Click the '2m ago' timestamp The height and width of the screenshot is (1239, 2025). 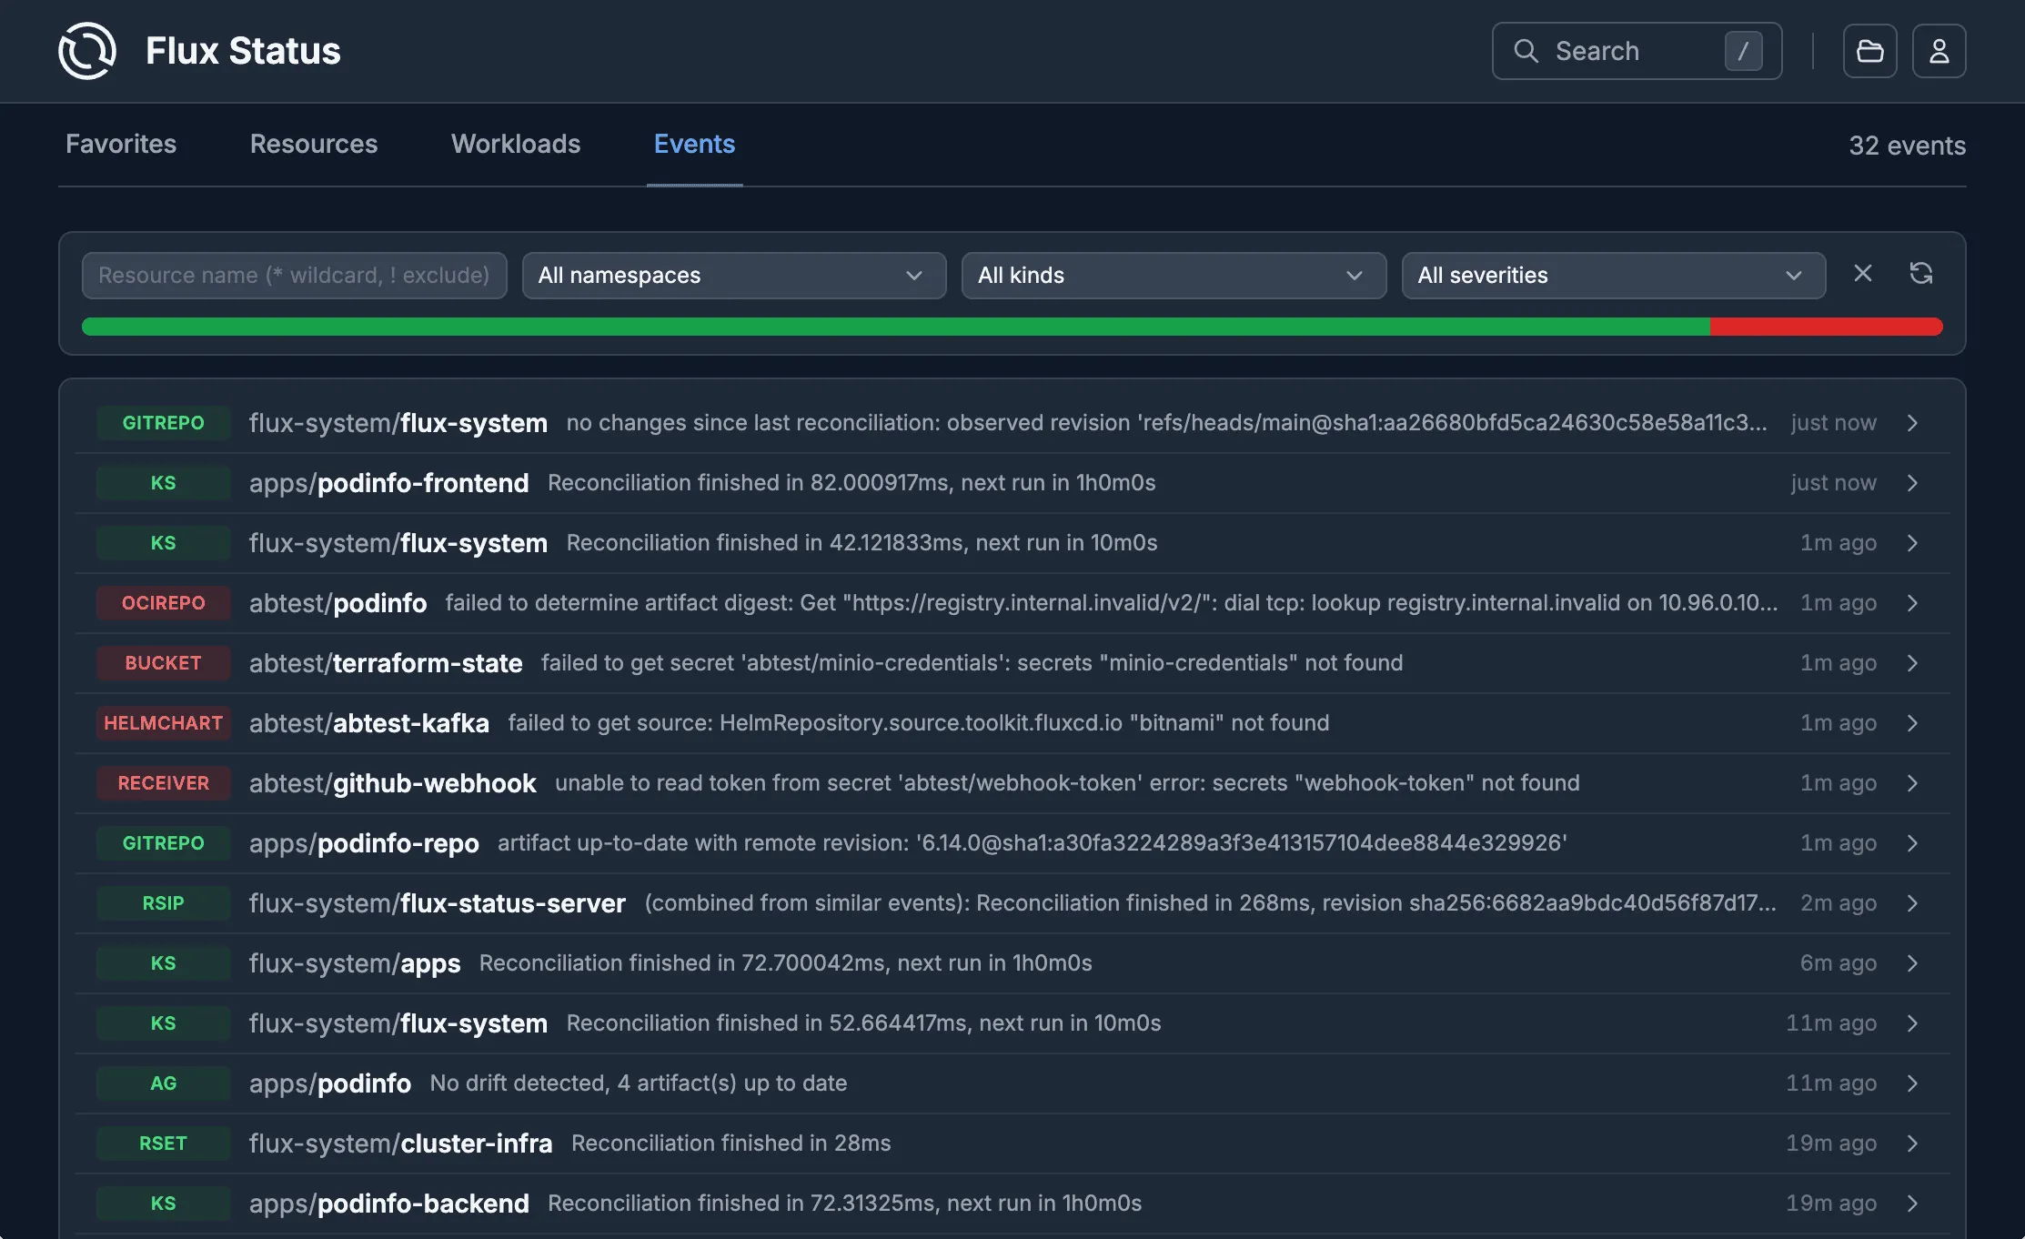coord(1838,903)
